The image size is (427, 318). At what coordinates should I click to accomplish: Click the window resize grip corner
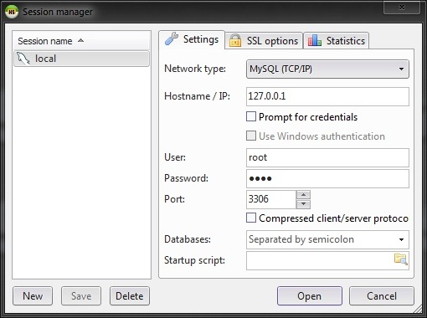click(x=418, y=309)
